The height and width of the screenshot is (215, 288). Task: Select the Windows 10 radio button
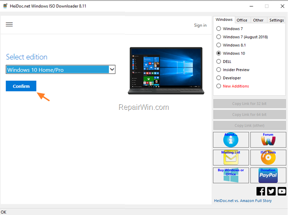(x=219, y=53)
